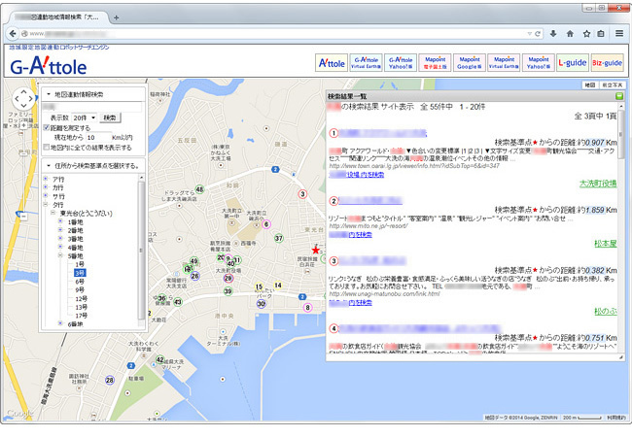Image resolution: width=632 pixels, height=437 pixels.
Task: Switch map to 地図 view
Action: click(x=588, y=86)
